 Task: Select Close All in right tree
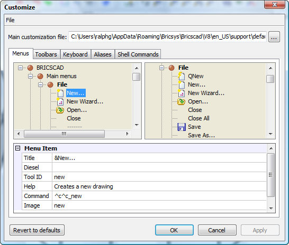198,118
